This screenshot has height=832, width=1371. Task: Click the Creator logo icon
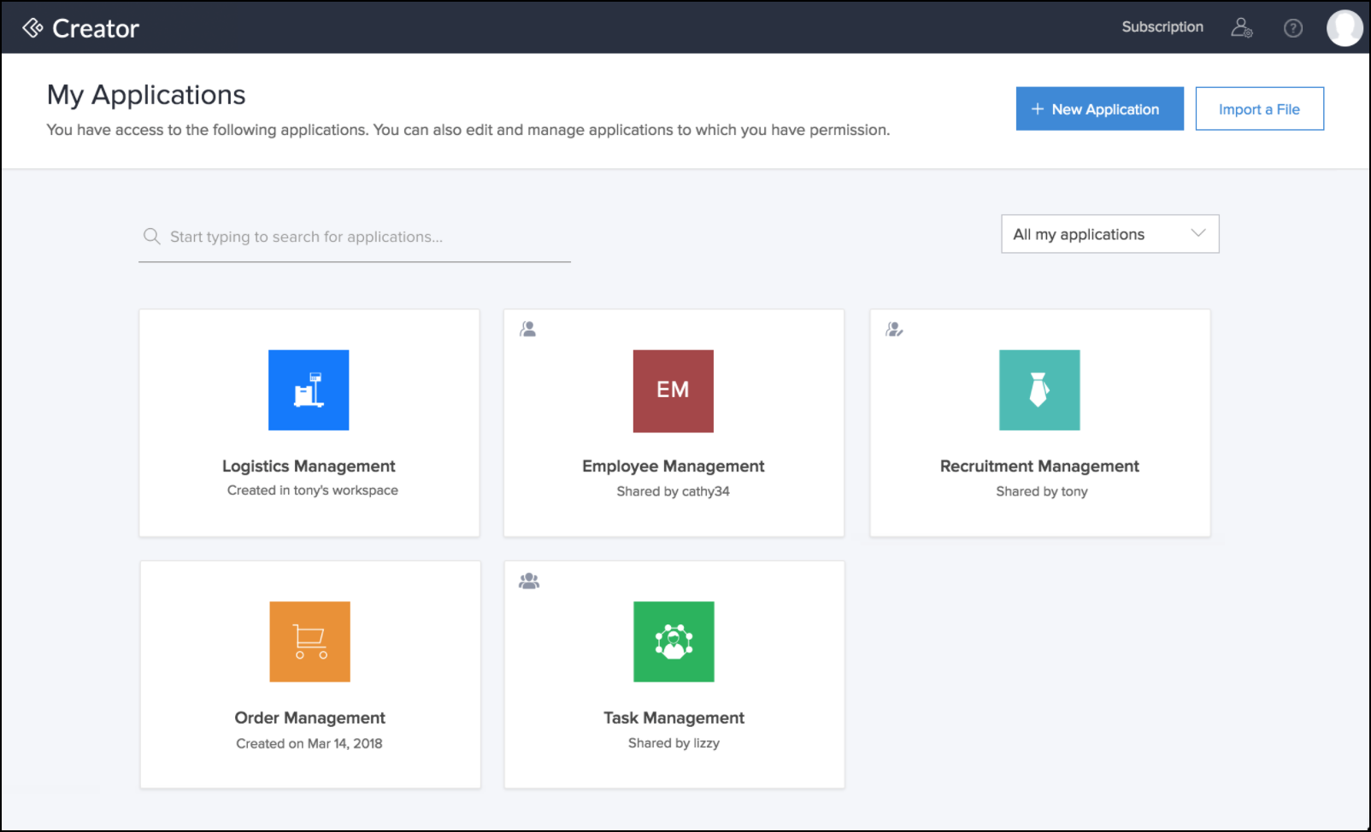32,28
